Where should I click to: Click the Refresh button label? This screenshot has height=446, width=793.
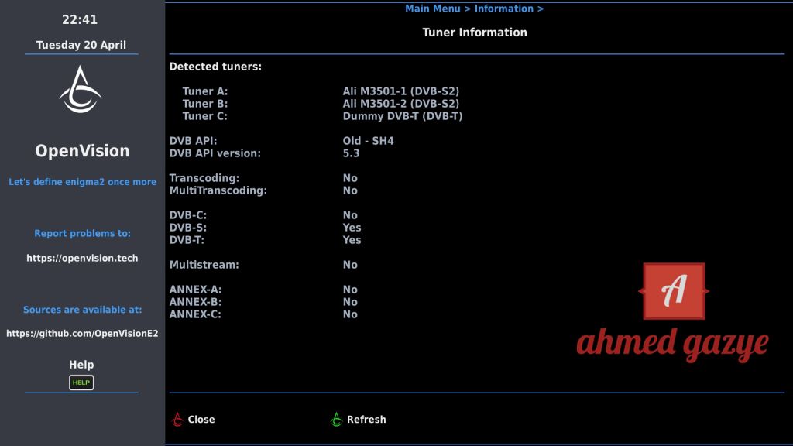366,419
